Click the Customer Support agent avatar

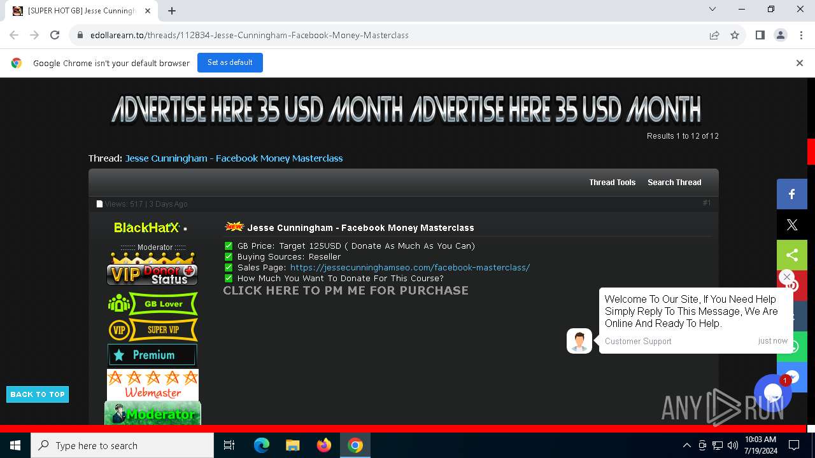[x=579, y=341]
